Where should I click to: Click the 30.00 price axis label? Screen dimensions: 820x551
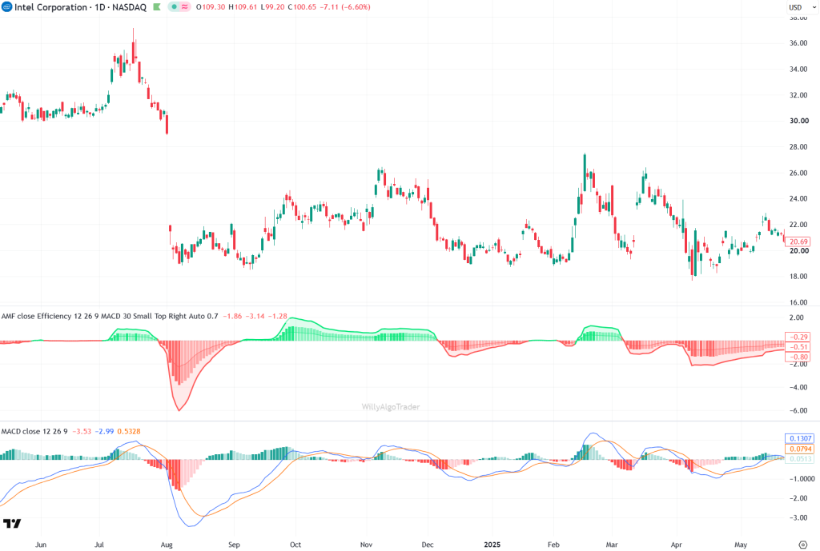tap(798, 121)
